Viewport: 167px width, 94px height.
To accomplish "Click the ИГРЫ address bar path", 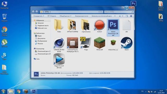I will 47,12.
